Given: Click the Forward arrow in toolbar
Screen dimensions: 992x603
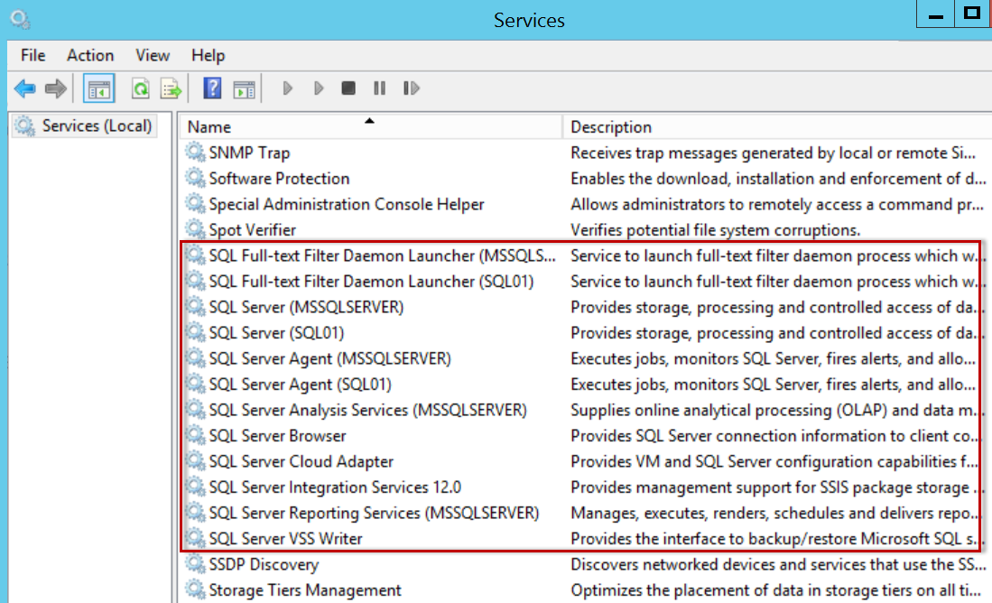Looking at the screenshot, I should [x=56, y=88].
